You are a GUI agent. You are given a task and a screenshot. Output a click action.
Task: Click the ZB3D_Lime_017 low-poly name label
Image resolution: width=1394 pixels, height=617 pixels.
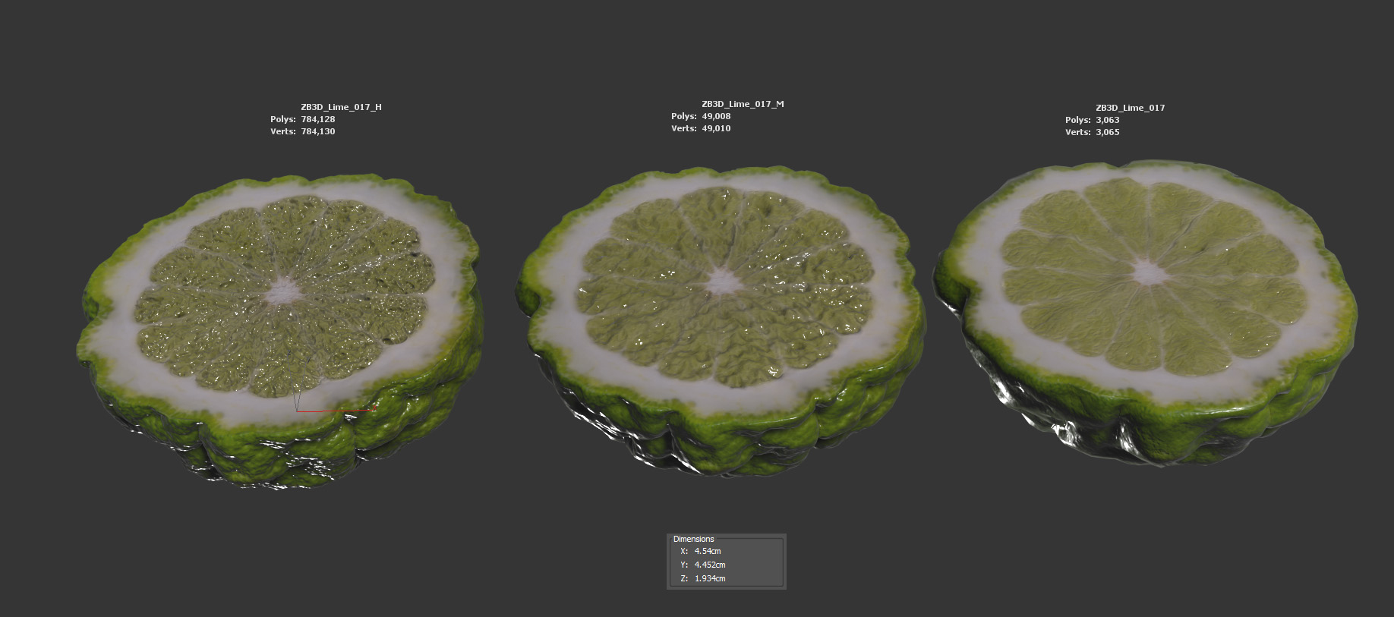tap(1130, 108)
